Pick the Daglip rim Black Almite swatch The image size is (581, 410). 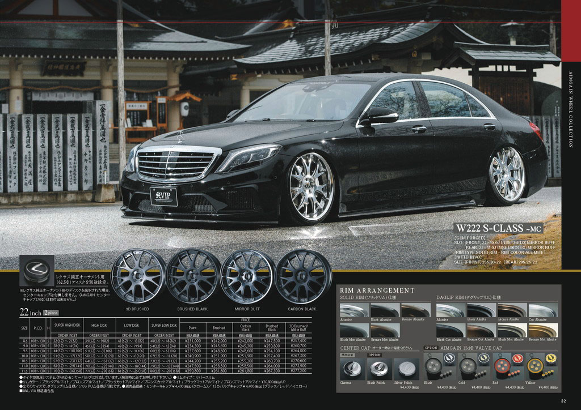coord(481,310)
